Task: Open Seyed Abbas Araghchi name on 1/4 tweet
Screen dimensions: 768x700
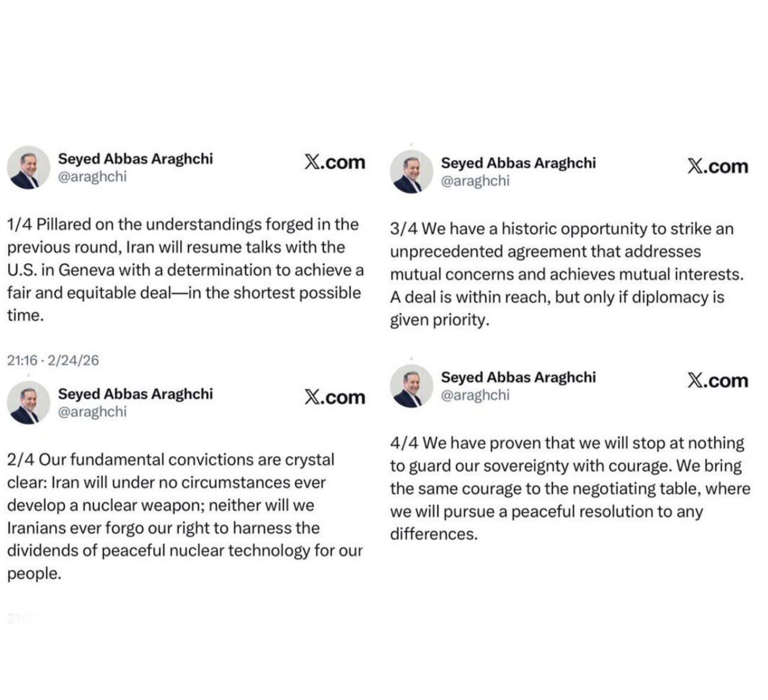Action: click(x=135, y=159)
